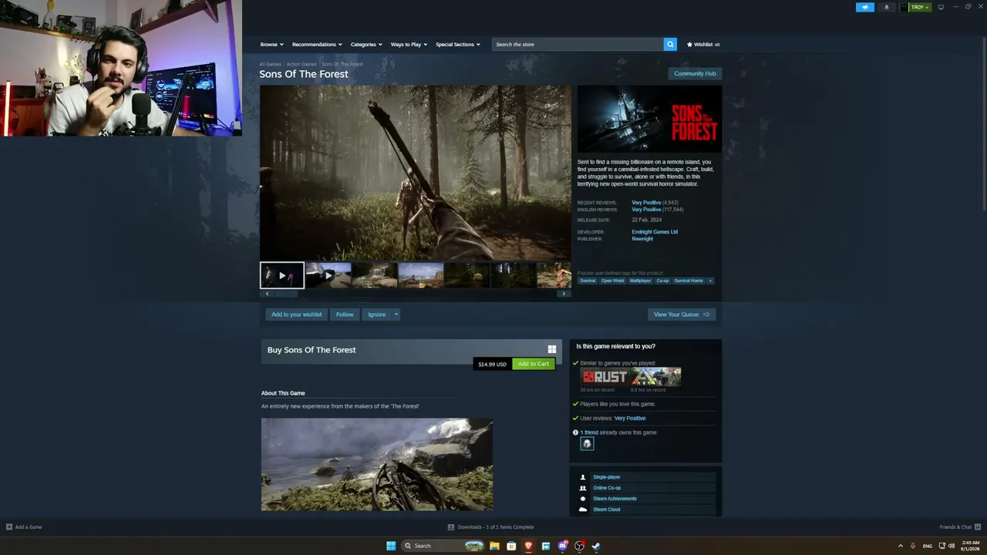Click Add a Game in Steam footer
The width and height of the screenshot is (987, 555).
(24, 527)
